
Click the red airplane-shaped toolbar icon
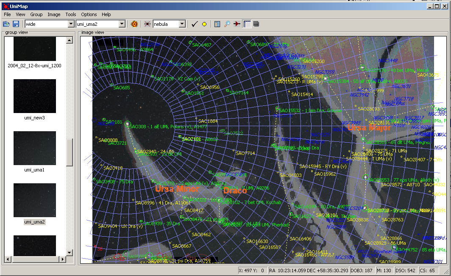click(237, 24)
